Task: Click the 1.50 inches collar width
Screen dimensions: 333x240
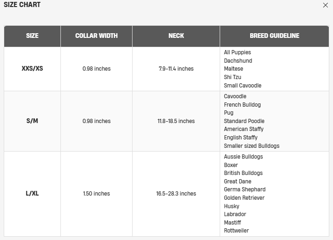Action: [x=96, y=194]
